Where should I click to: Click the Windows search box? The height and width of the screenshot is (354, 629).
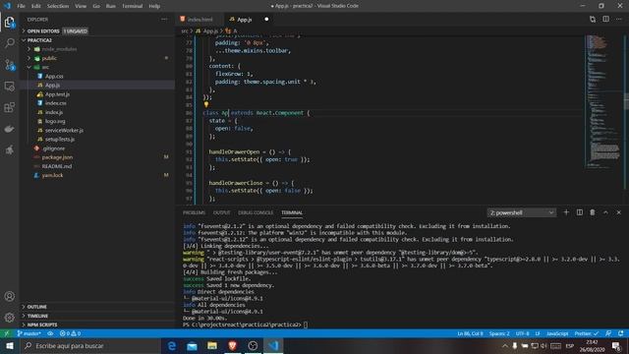point(90,345)
